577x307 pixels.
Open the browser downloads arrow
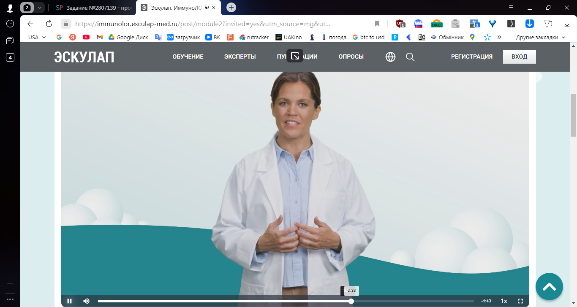point(567,24)
